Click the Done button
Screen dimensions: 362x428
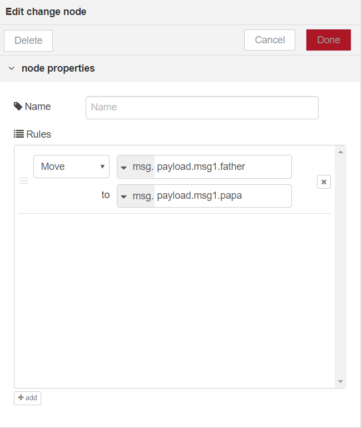tap(329, 40)
